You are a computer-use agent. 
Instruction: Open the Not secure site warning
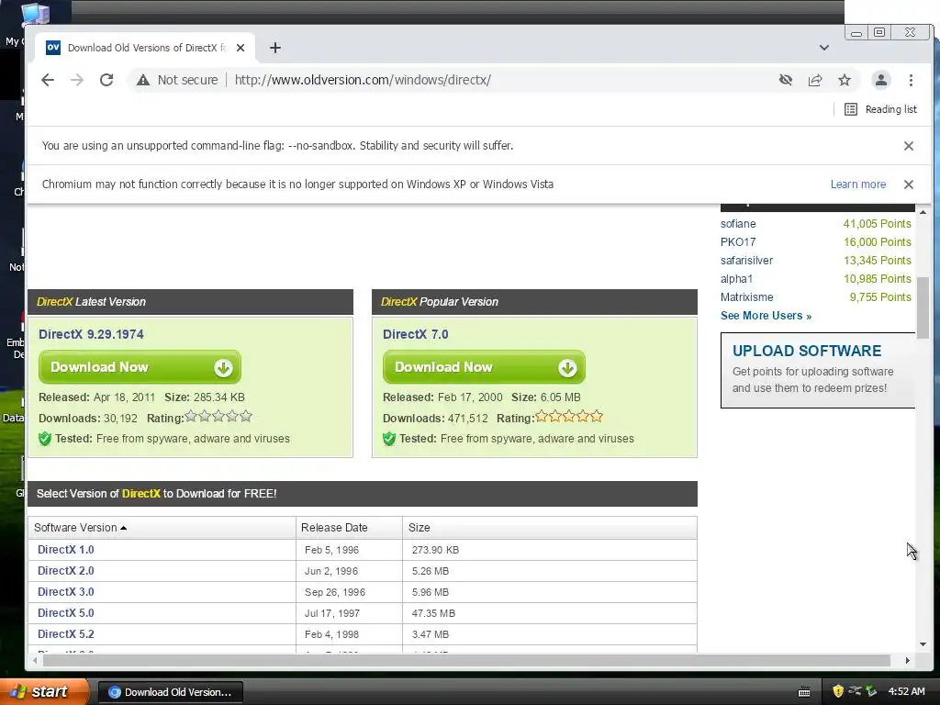click(177, 80)
